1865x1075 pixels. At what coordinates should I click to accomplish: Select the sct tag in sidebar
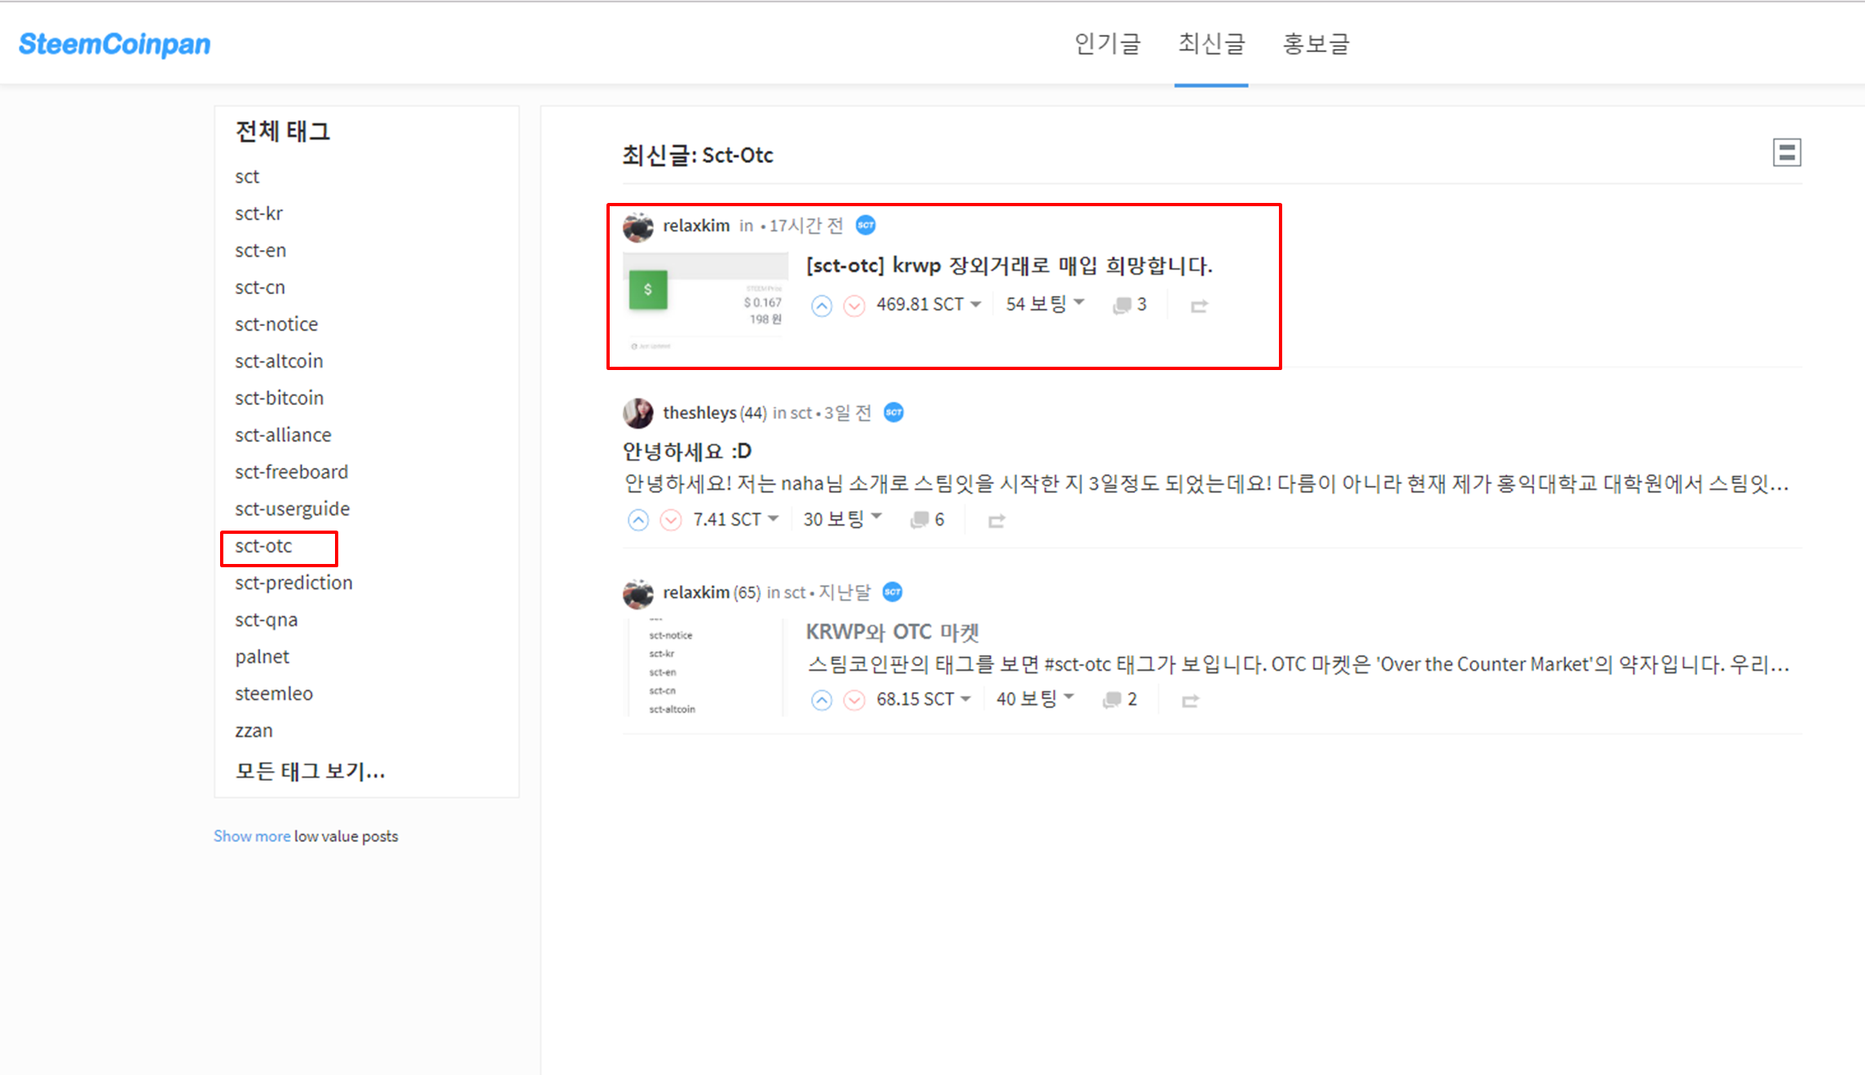pos(247,176)
